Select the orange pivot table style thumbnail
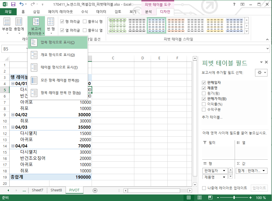The height and width of the screenshot is (201, 272). click(x=176, y=26)
